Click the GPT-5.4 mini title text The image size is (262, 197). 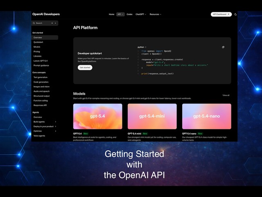coord(134,134)
